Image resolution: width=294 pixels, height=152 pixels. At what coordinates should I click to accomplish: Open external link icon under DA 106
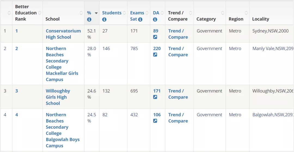click(x=155, y=121)
